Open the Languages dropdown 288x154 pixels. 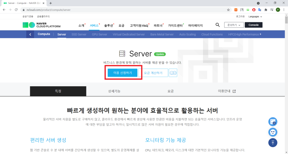[x=255, y=16]
